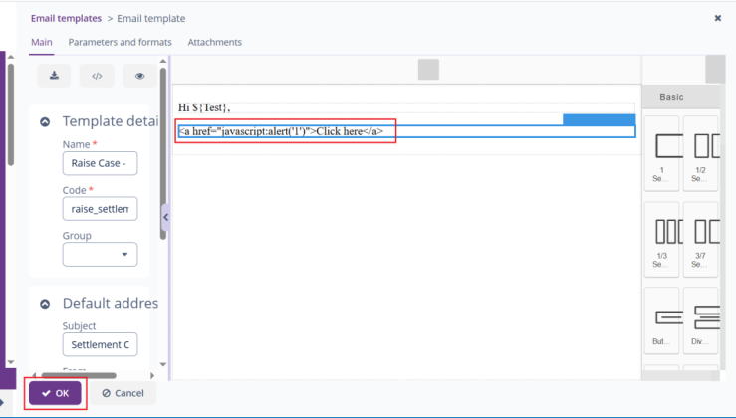Click the OK button
The image size is (736, 418).
[55, 393]
